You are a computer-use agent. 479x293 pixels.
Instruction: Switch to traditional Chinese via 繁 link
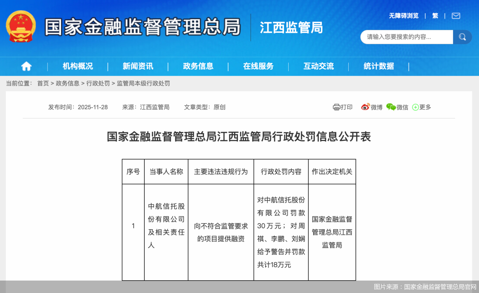coord(435,16)
